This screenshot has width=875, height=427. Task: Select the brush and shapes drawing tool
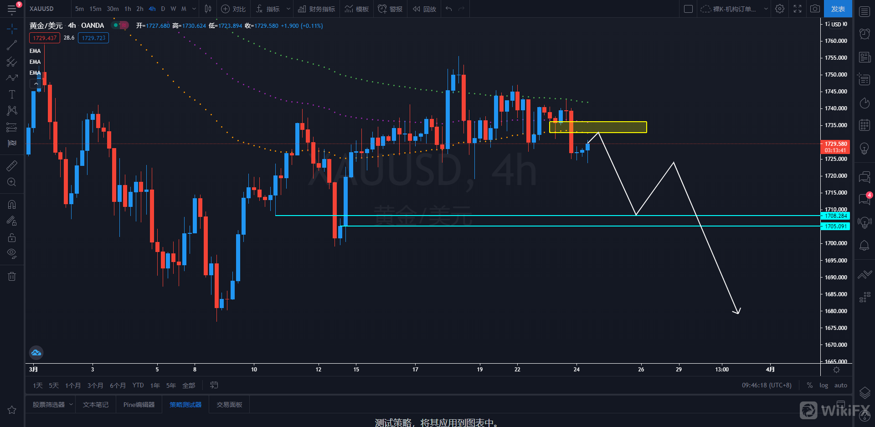coord(12,78)
